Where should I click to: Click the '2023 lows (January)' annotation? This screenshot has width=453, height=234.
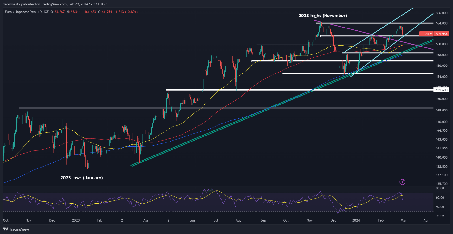point(82,178)
